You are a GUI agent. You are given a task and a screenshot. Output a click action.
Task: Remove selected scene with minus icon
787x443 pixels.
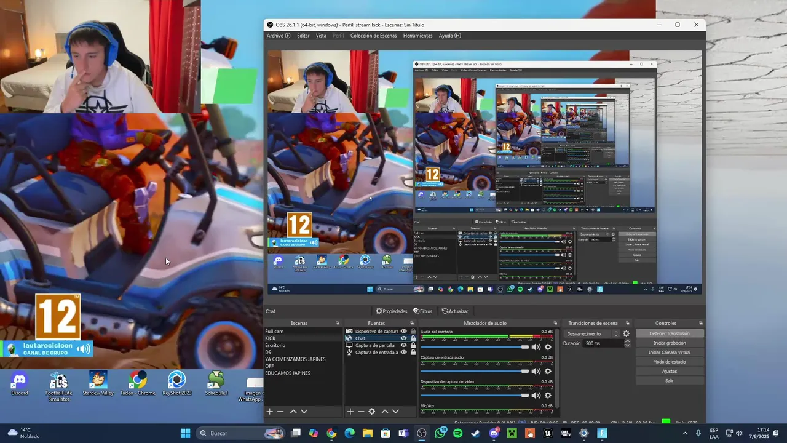280,412
